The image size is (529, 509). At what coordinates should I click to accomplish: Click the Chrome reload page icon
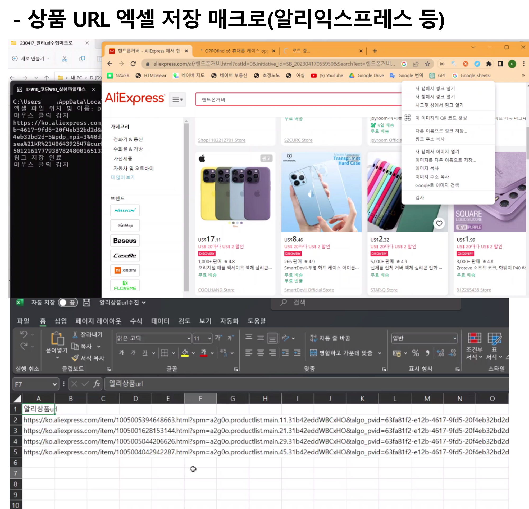click(133, 64)
